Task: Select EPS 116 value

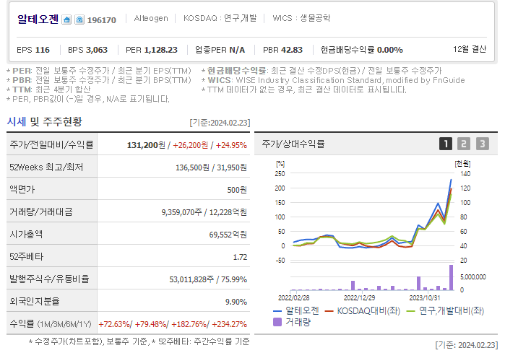Action: (33, 50)
